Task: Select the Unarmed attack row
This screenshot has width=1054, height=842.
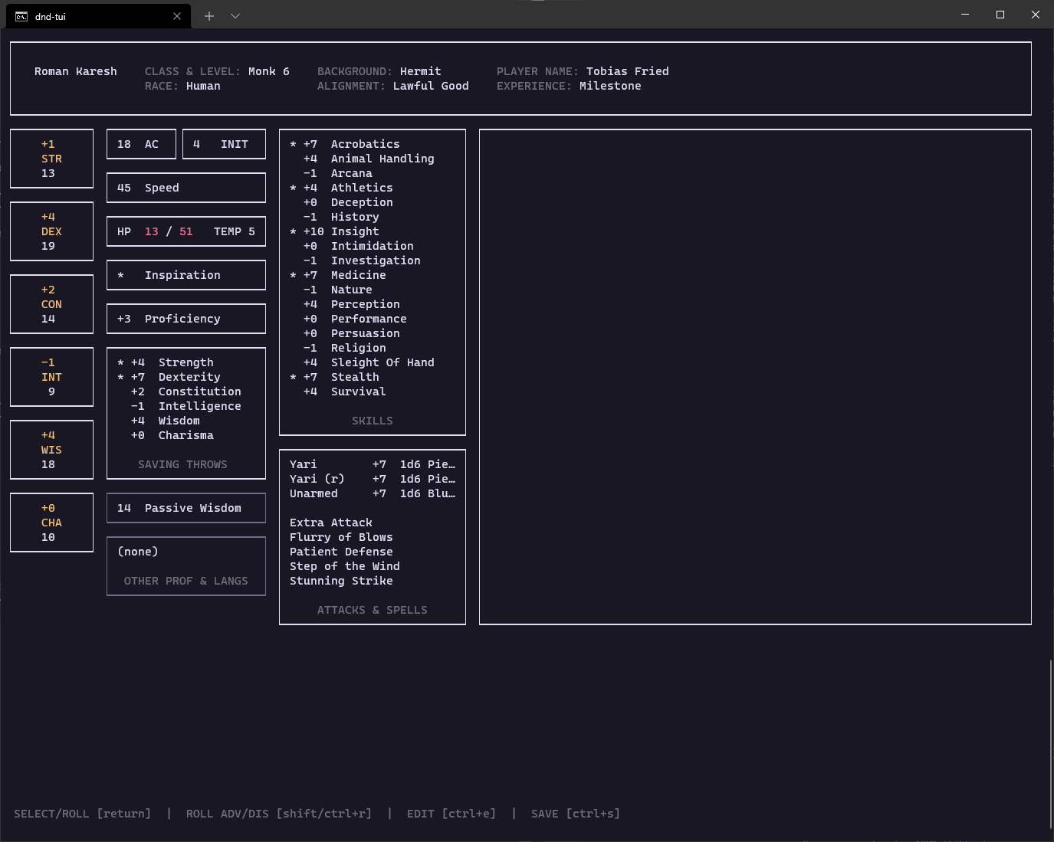Action: pos(372,493)
